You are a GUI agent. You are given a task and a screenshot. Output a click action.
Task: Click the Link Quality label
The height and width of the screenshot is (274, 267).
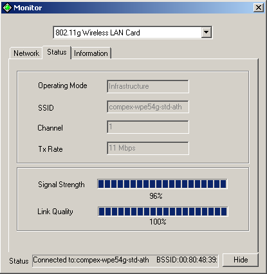click(55, 212)
